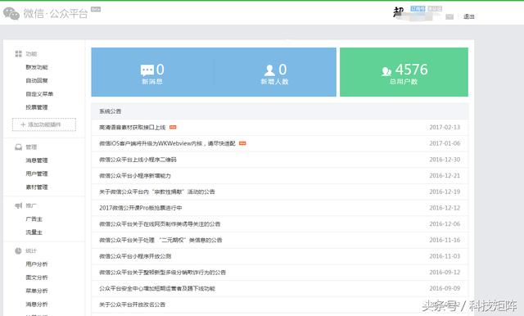Open 自动回复 in the sidebar
The image size is (524, 316).
[37, 80]
